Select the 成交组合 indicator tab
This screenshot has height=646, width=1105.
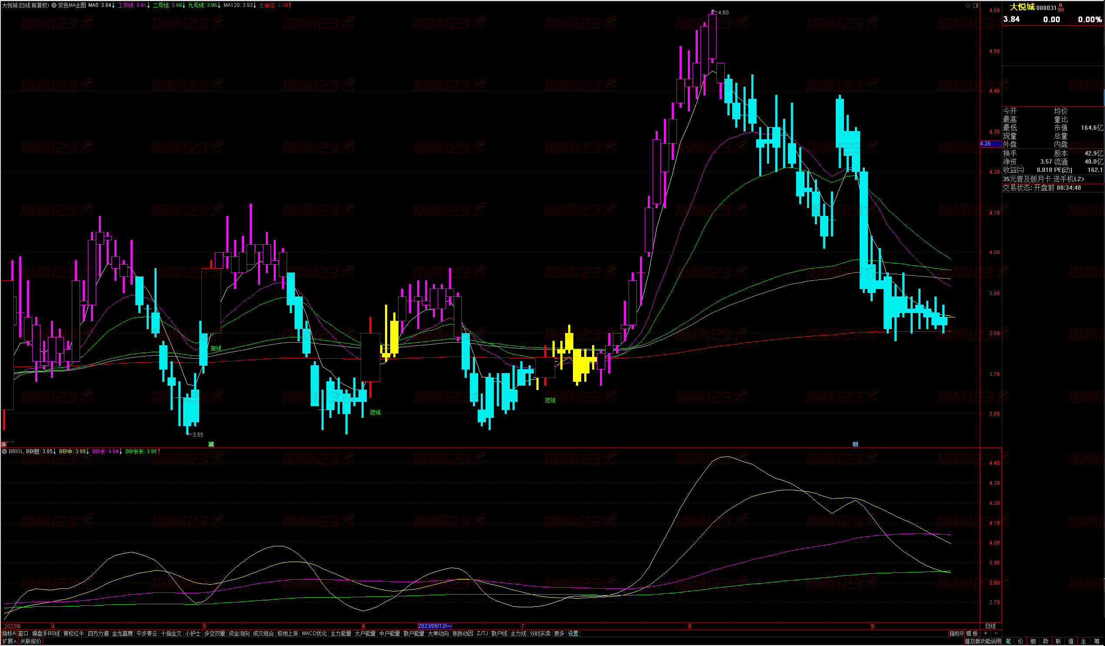click(263, 633)
